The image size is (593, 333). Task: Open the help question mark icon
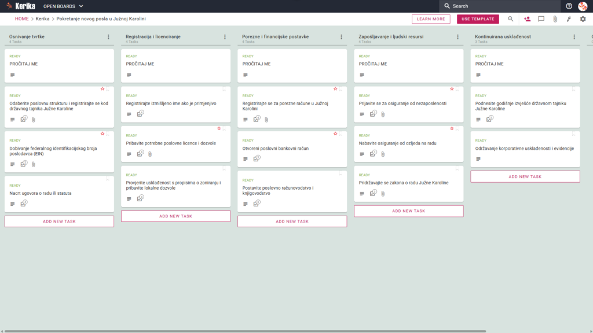[569, 6]
